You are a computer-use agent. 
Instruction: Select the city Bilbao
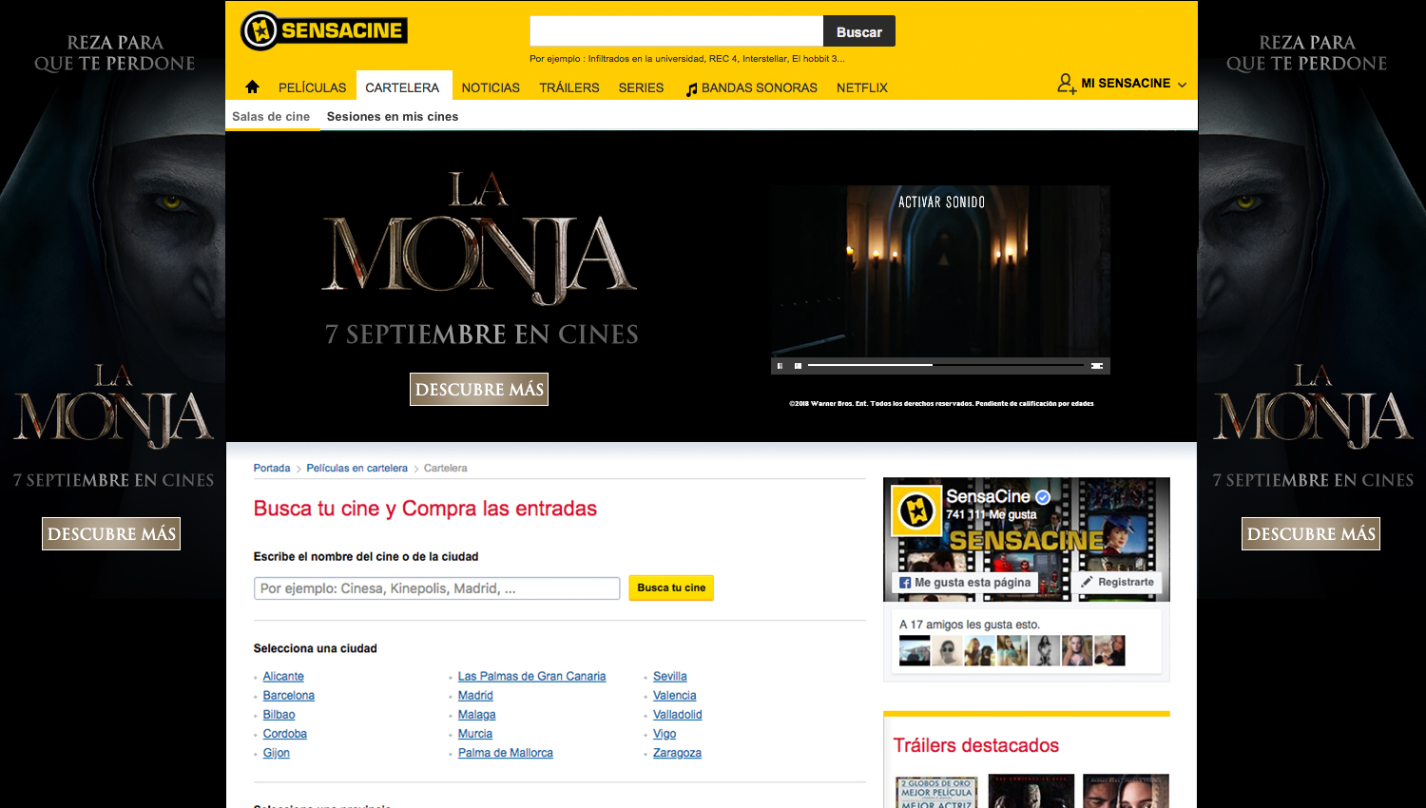[279, 714]
